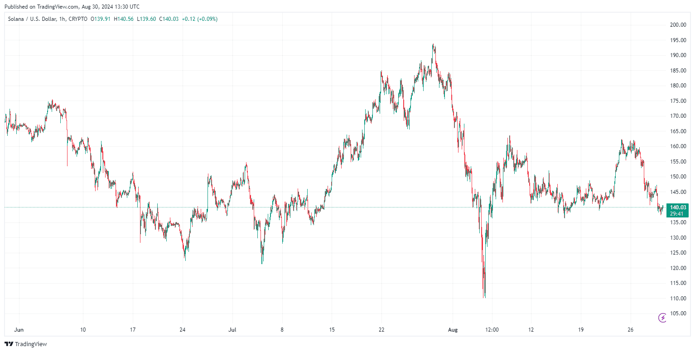
Task: Click the 19 date label on the time axis
Action: pos(581,330)
